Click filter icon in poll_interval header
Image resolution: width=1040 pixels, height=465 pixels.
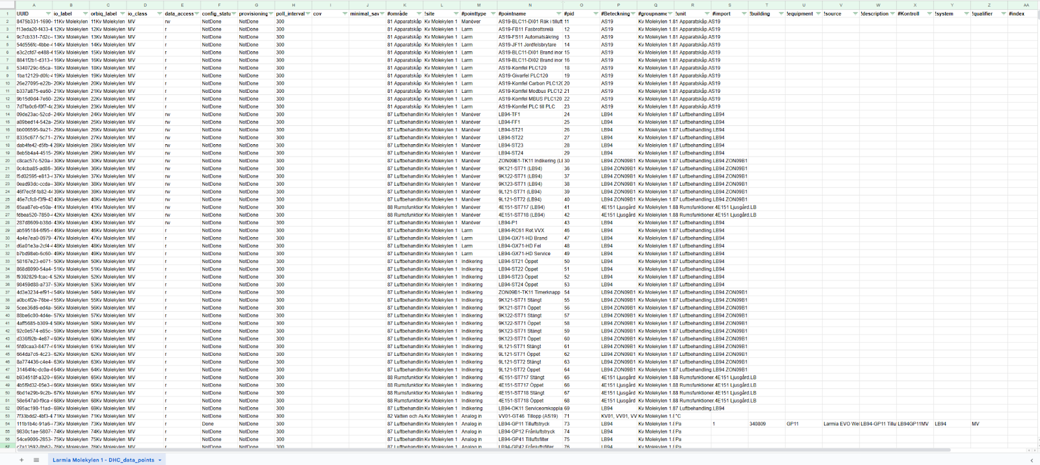click(307, 14)
